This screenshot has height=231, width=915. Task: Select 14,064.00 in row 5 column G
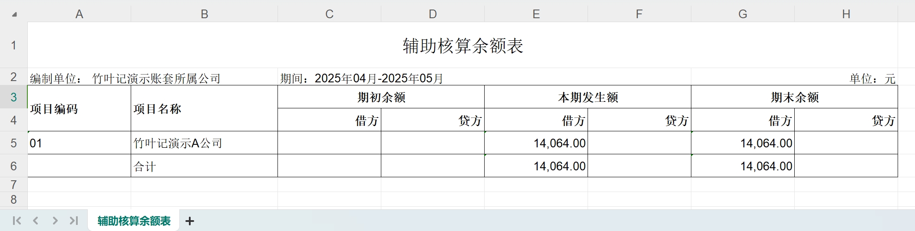click(743, 143)
